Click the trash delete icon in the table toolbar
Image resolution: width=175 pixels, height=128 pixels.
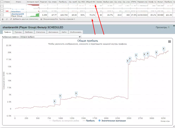3,19
